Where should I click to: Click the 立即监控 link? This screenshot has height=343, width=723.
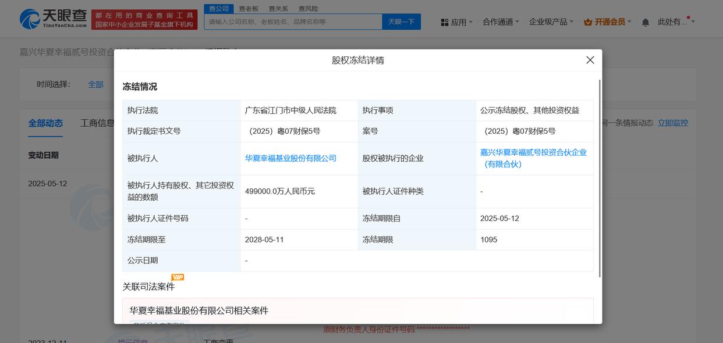[673, 123]
